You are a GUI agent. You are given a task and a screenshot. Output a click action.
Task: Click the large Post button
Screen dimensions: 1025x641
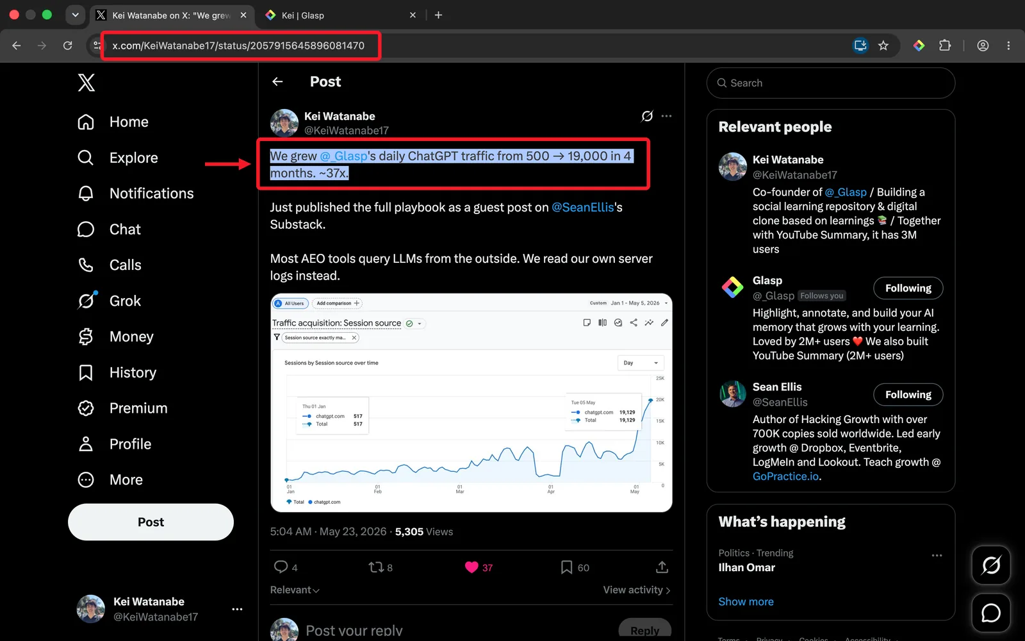151,522
